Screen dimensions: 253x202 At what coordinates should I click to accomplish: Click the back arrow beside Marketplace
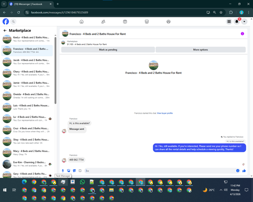[x=5, y=30]
